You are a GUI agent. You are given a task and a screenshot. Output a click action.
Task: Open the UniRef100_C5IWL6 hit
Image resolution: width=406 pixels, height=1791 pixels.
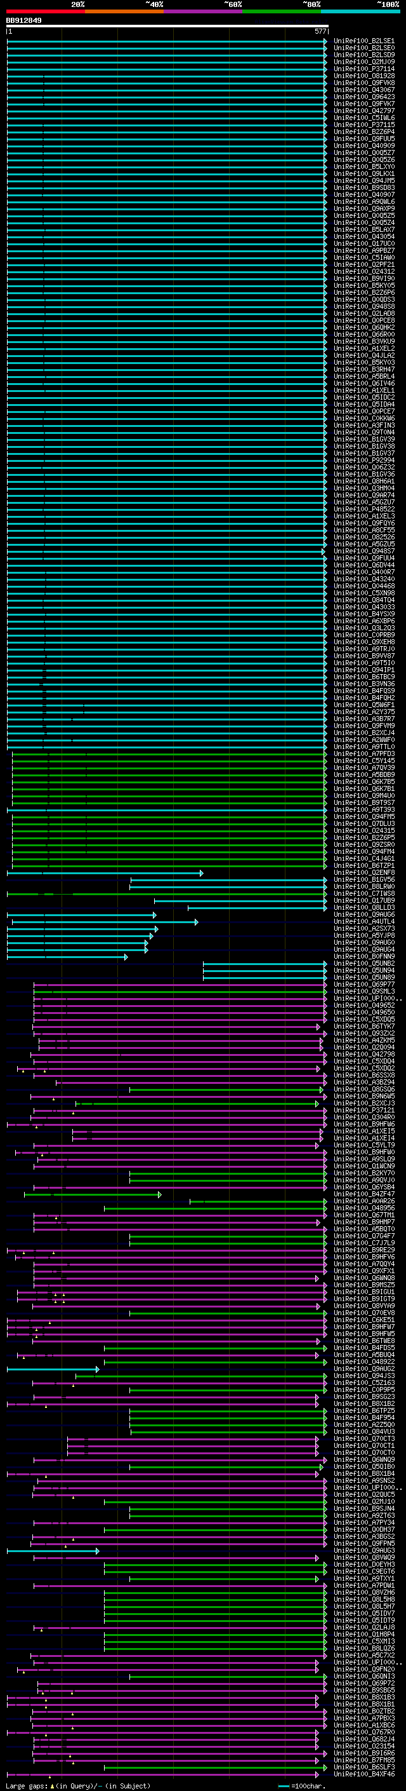[x=363, y=118]
